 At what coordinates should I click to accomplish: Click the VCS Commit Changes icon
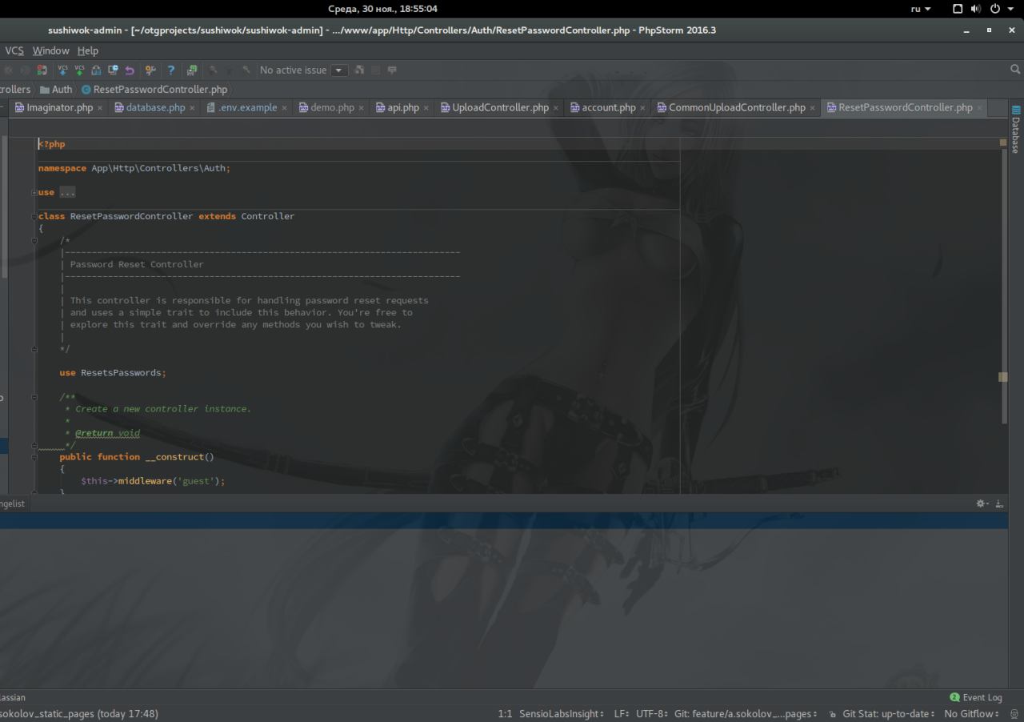[x=79, y=70]
